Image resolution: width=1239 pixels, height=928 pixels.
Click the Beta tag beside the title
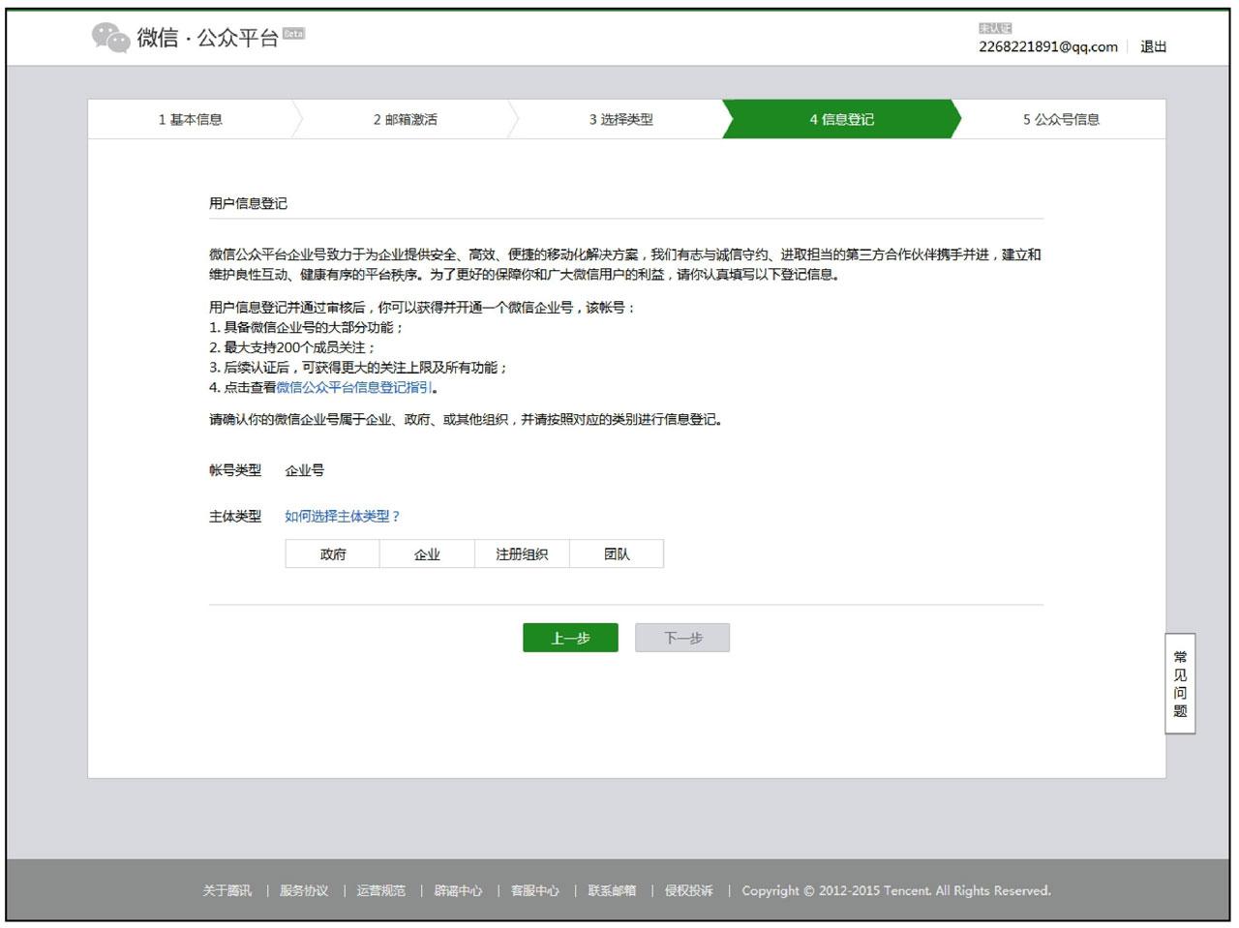pyautogui.click(x=293, y=33)
